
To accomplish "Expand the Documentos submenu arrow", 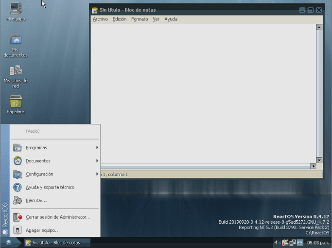I will click(x=97, y=161).
